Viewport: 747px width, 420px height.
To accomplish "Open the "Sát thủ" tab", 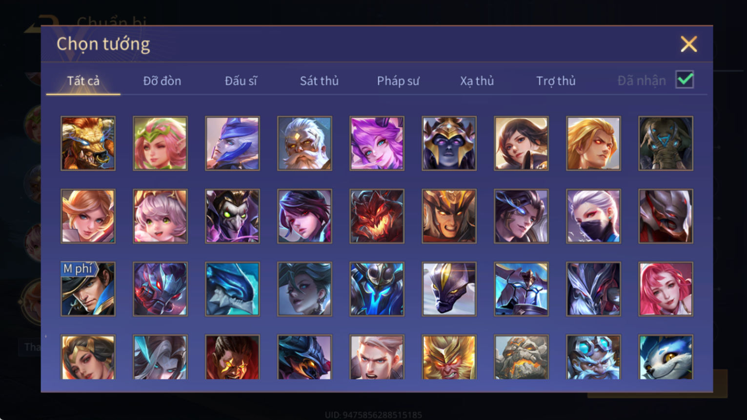I will tap(319, 81).
